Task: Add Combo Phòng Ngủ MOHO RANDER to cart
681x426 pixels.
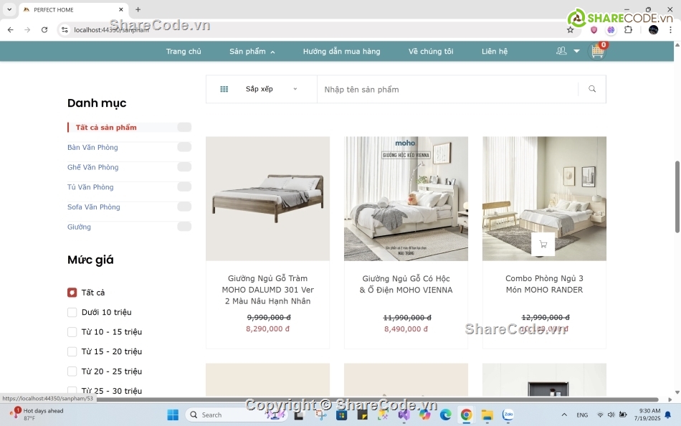Action: click(x=543, y=245)
